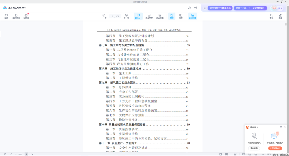Click 帮我打开全文翻译工具 suggestion button
Screen dimensions: 289x156
pos(220,8)
